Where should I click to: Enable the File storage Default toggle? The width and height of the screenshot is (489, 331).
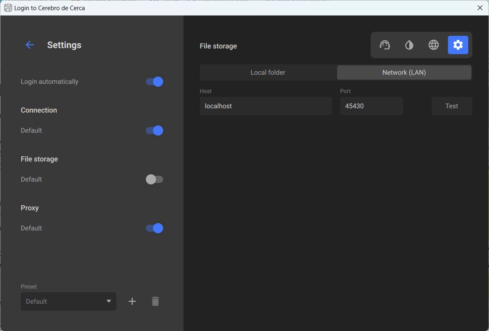click(x=155, y=179)
